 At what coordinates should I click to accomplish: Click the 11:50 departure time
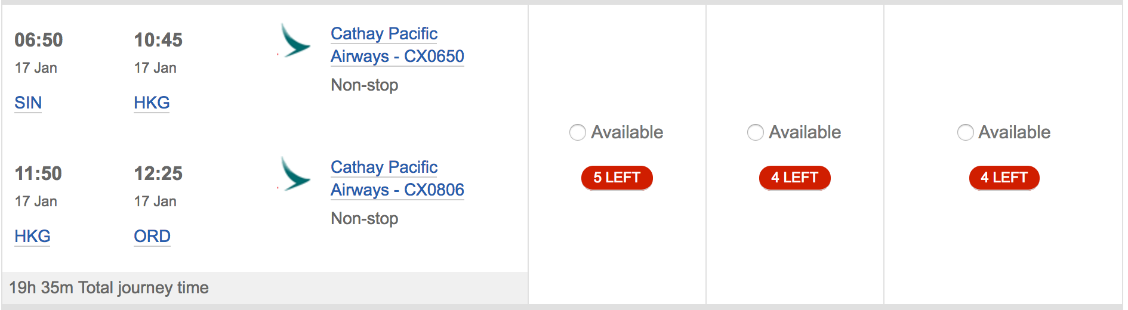38,173
